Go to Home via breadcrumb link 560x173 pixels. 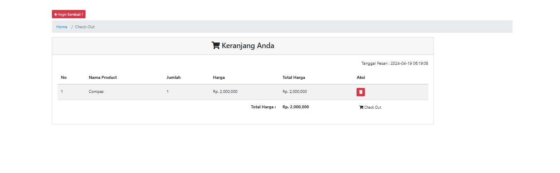tap(61, 27)
